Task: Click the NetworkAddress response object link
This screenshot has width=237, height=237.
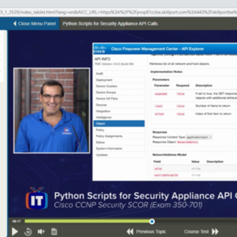Action: tap(188, 142)
